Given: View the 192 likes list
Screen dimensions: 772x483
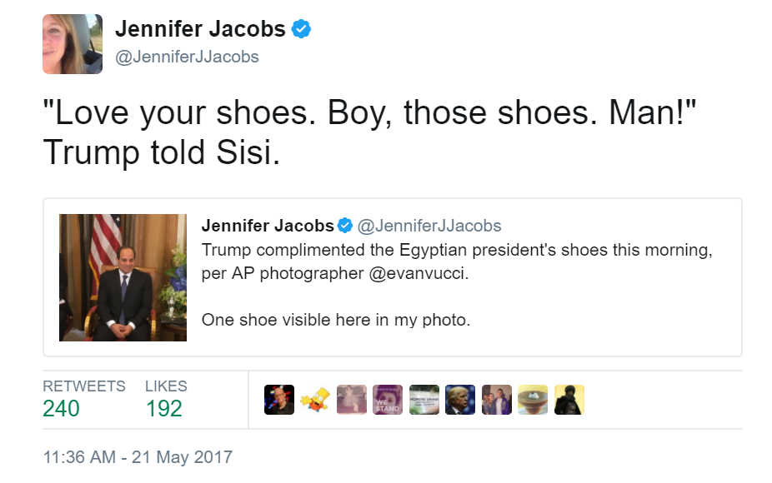Looking at the screenshot, I should 163,408.
